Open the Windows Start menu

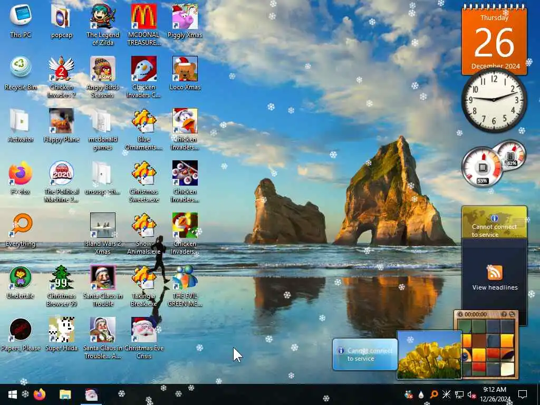13,394
